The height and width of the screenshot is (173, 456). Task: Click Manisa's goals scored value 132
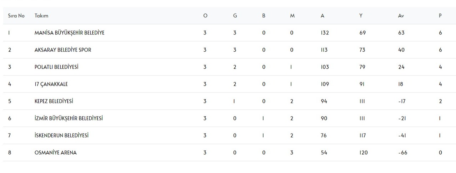tap(325, 33)
